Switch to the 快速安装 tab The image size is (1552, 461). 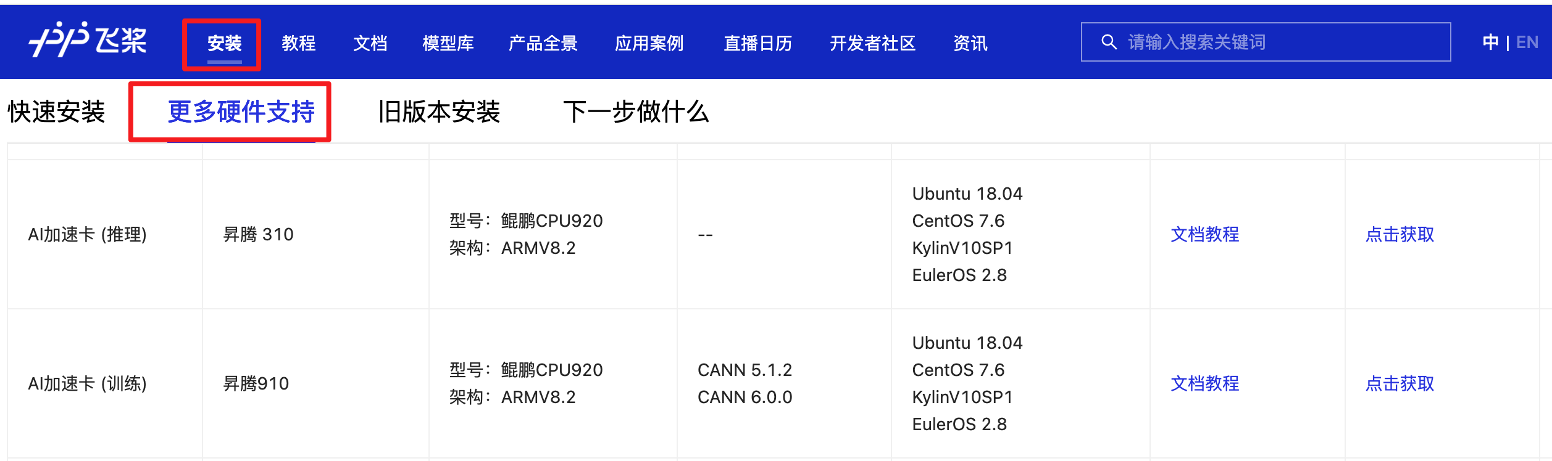(x=56, y=112)
